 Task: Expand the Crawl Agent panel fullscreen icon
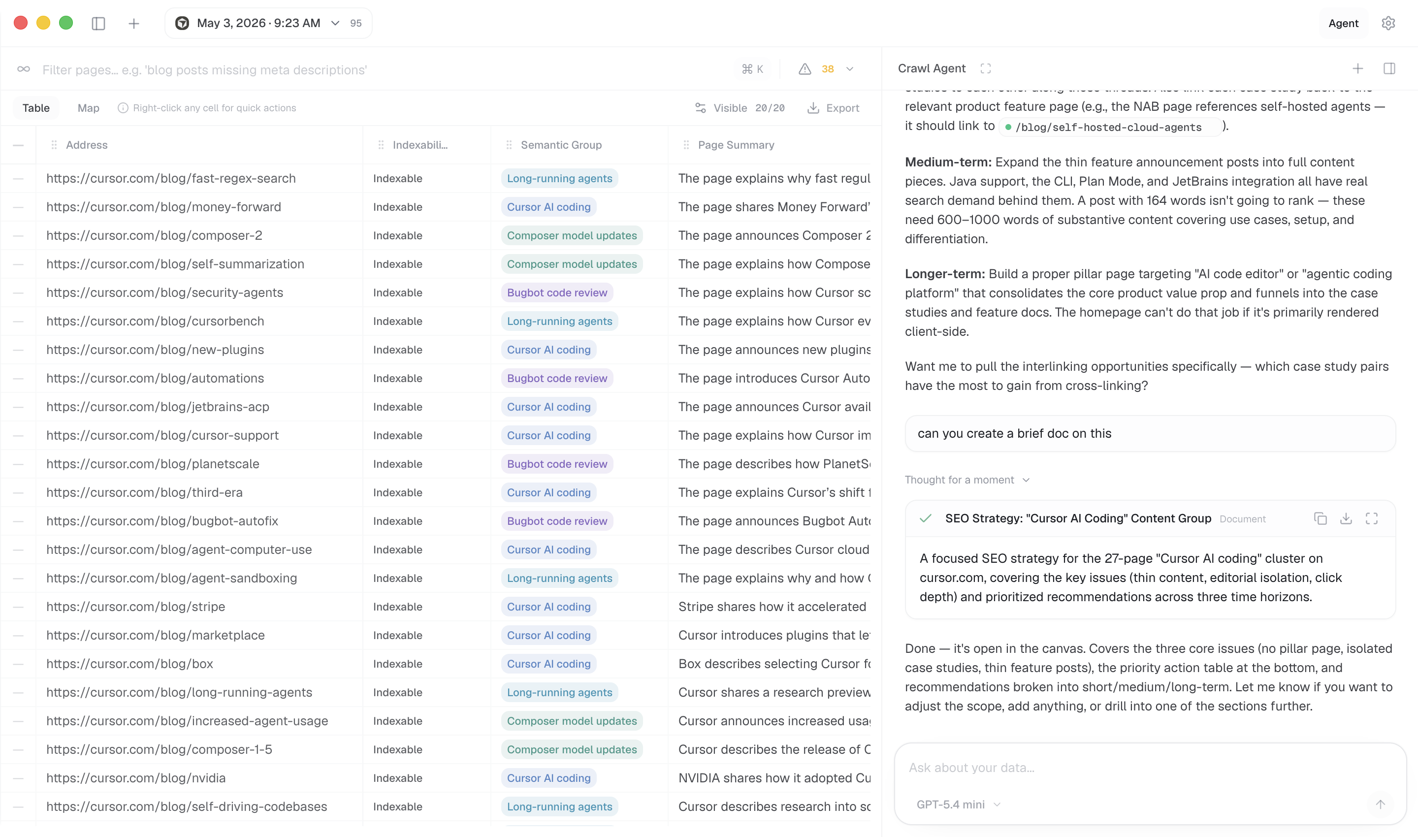(x=985, y=68)
